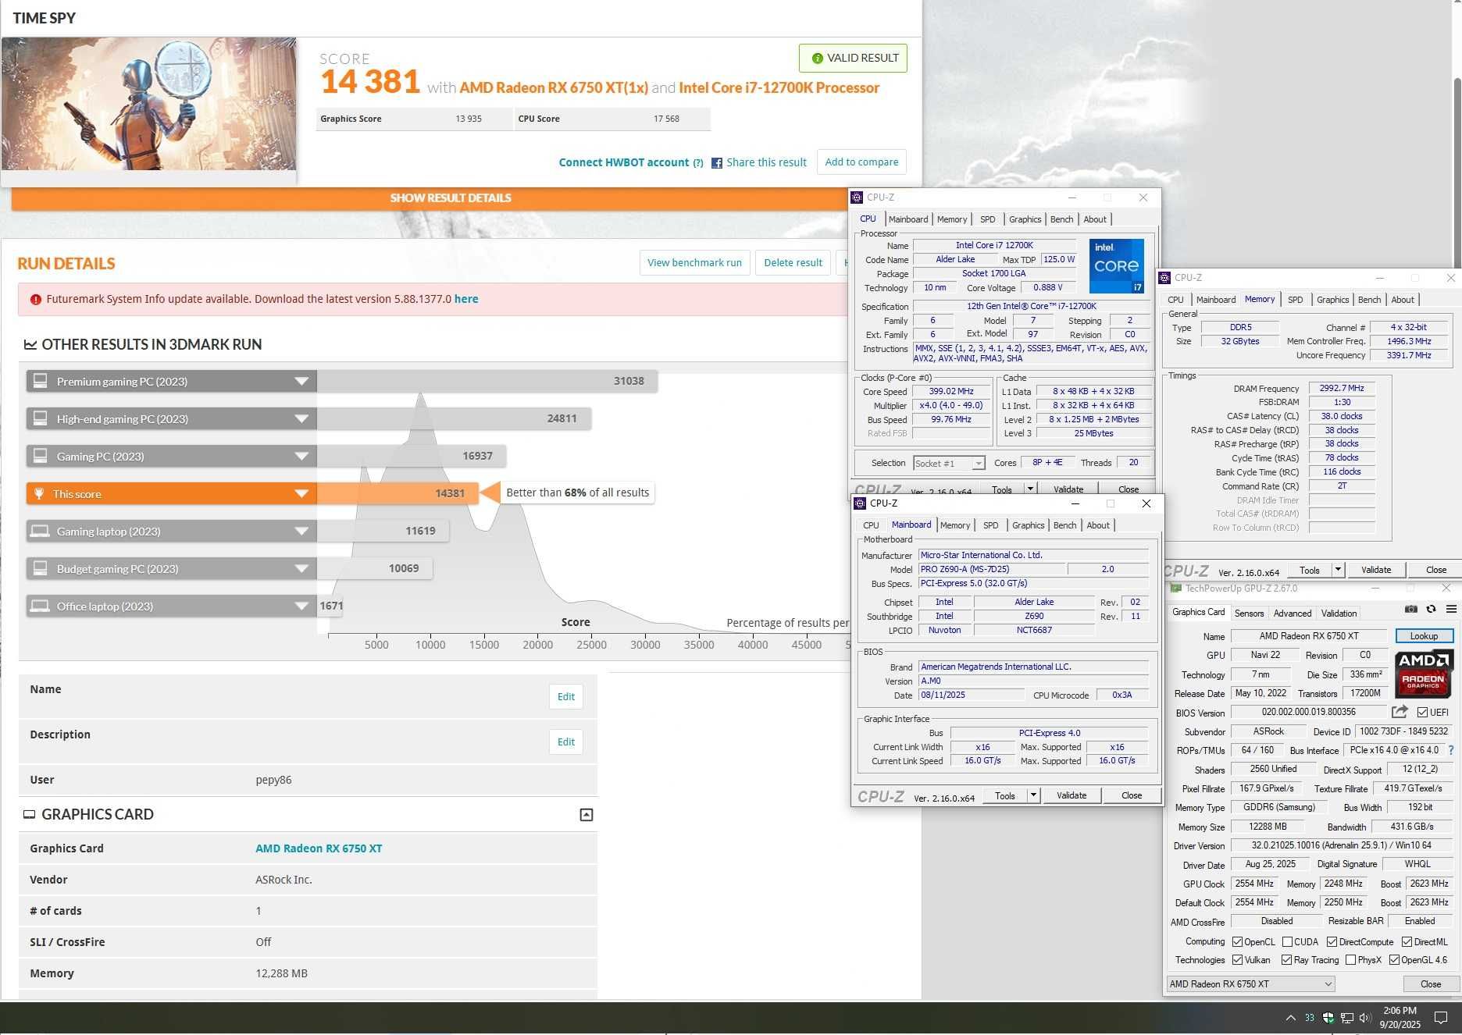Open the Action Center notification icon

[1441, 1017]
